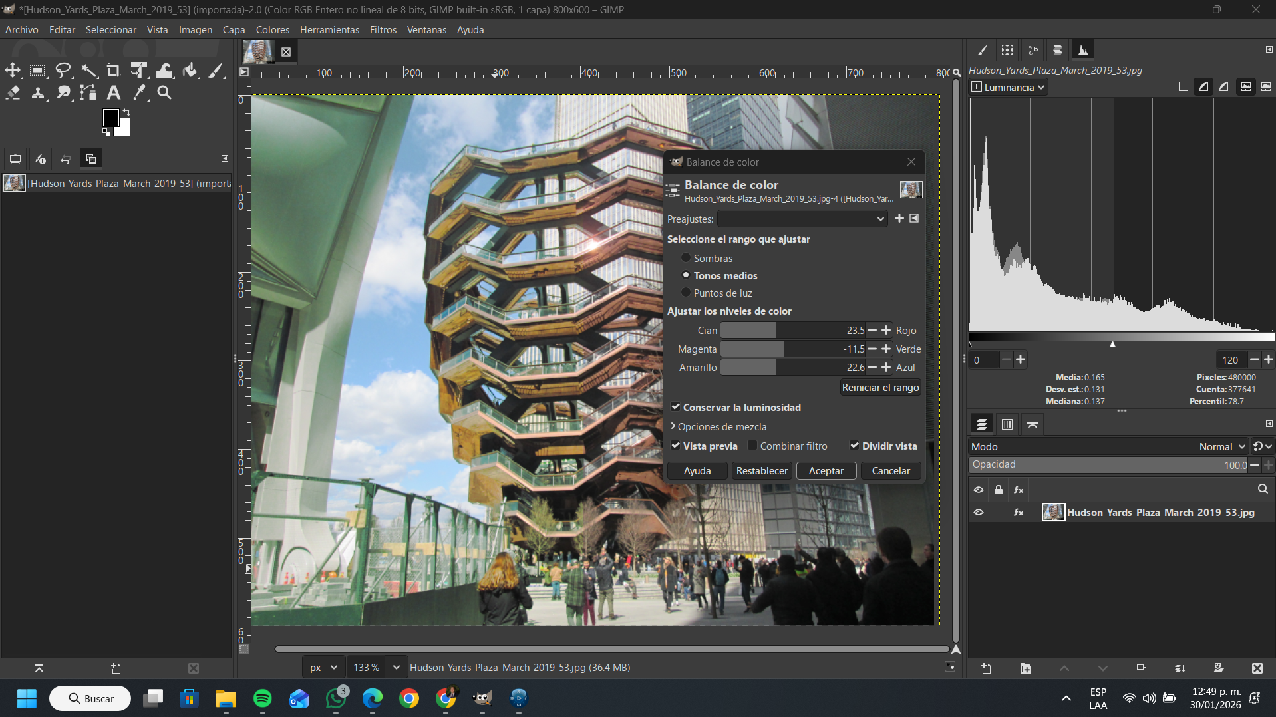Image resolution: width=1276 pixels, height=717 pixels.
Task: Select the Text tool
Action: (114, 93)
